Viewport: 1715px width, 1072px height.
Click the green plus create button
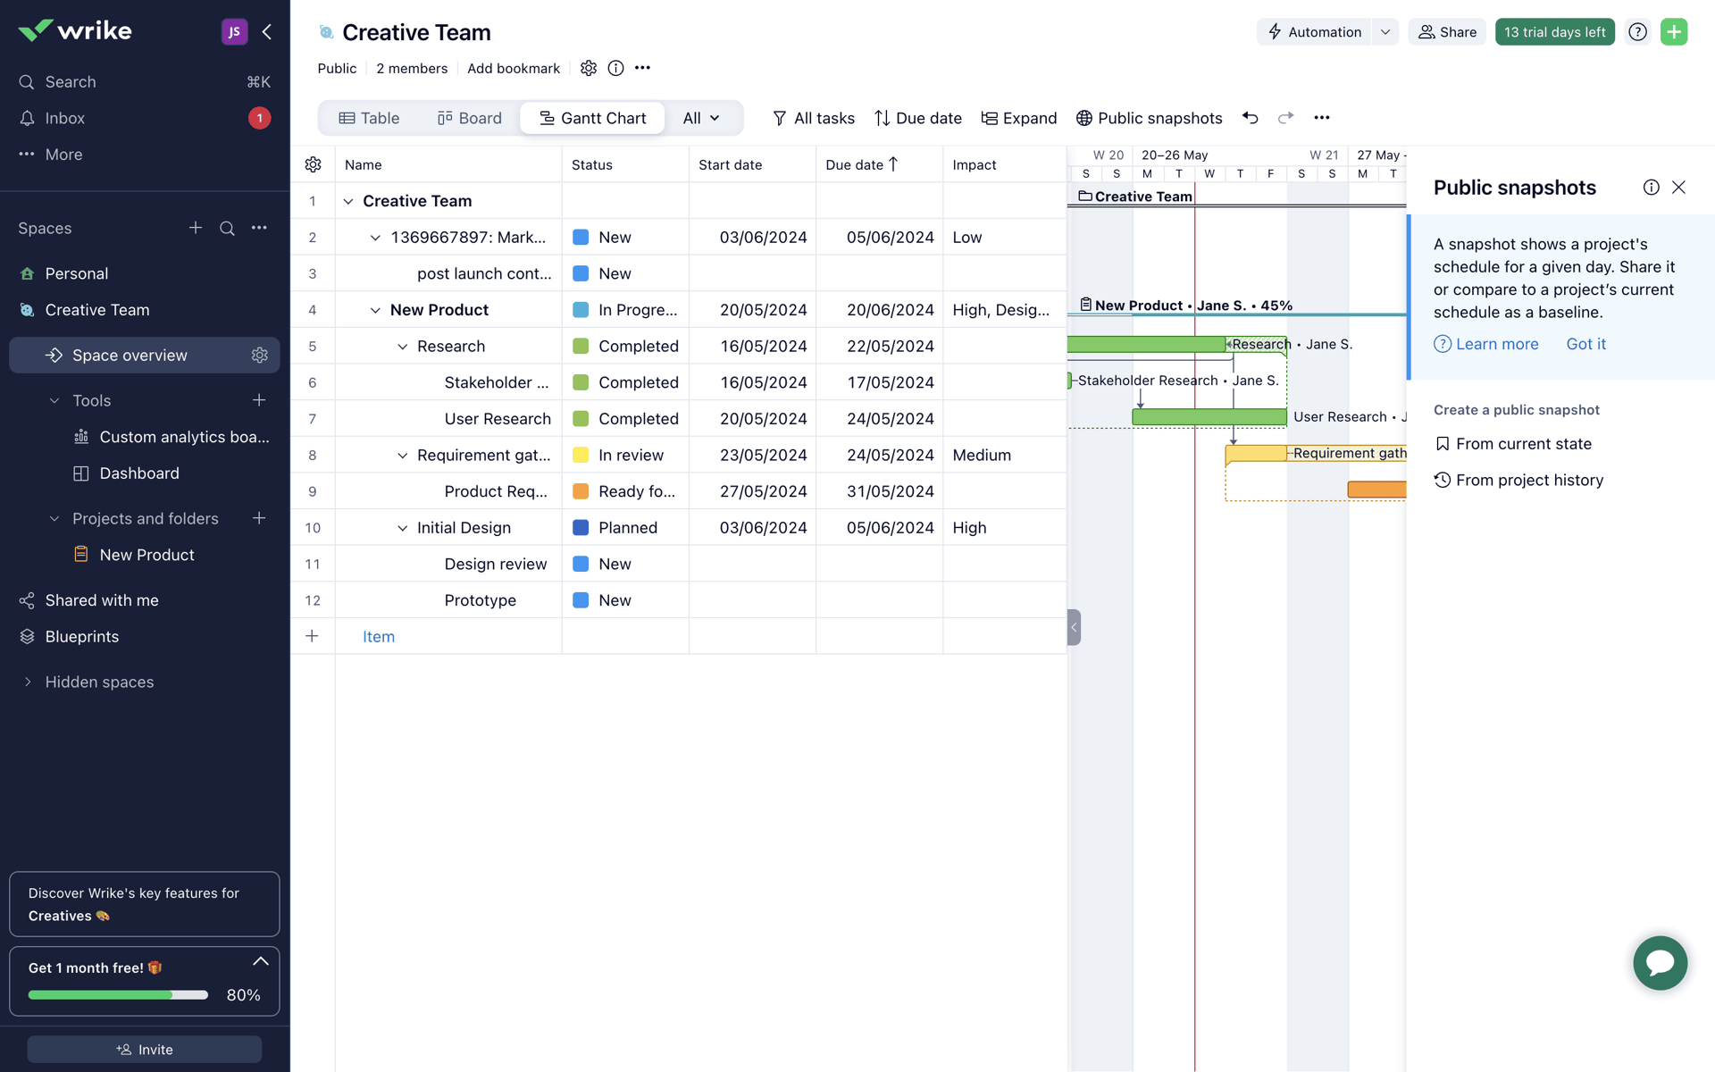coord(1674,32)
